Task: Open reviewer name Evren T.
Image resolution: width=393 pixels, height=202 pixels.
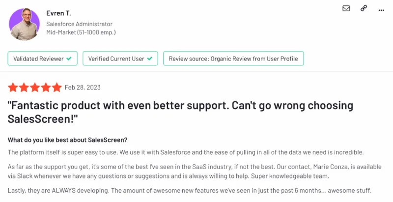Action: [x=58, y=13]
